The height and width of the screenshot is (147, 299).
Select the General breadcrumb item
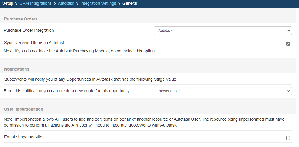pos(130,4)
